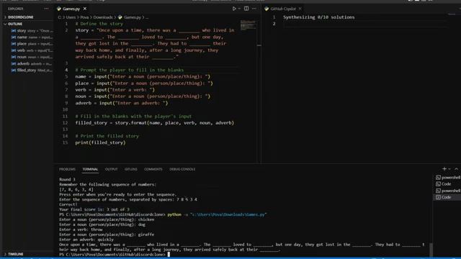Screen dimensions: 461x259
Task: Switch to the TERMINAL panel tab
Action: tap(90, 170)
